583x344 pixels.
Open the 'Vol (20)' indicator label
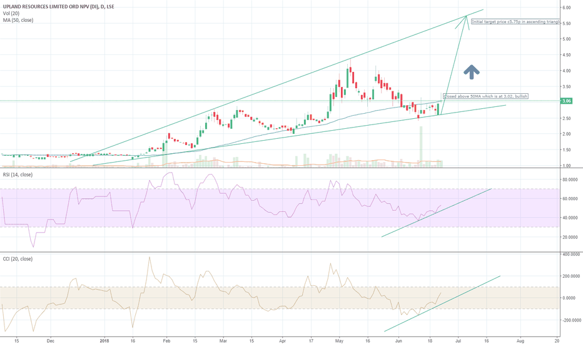click(x=11, y=13)
